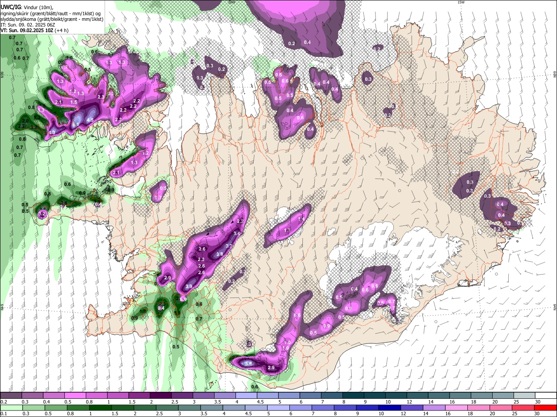Click the '(+4 h)' forecast offset text
This screenshot has width=557, height=417.
62,30
